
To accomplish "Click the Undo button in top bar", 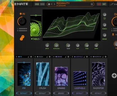I will click(37, 4).
